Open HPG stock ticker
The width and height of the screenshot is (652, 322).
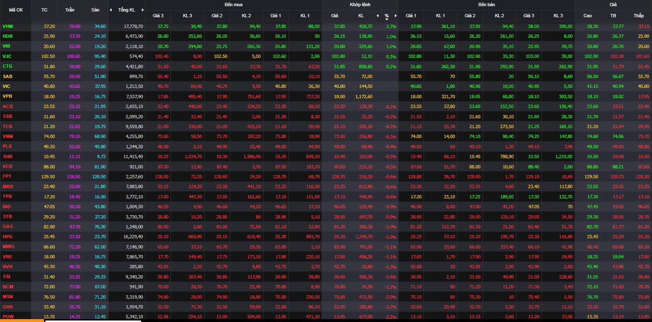7,237
